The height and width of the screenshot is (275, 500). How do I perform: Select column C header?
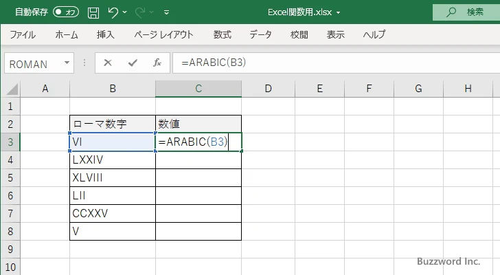click(198, 89)
